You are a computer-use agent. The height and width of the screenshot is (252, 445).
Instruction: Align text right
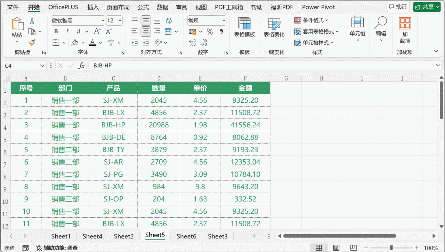pyautogui.click(x=157, y=32)
